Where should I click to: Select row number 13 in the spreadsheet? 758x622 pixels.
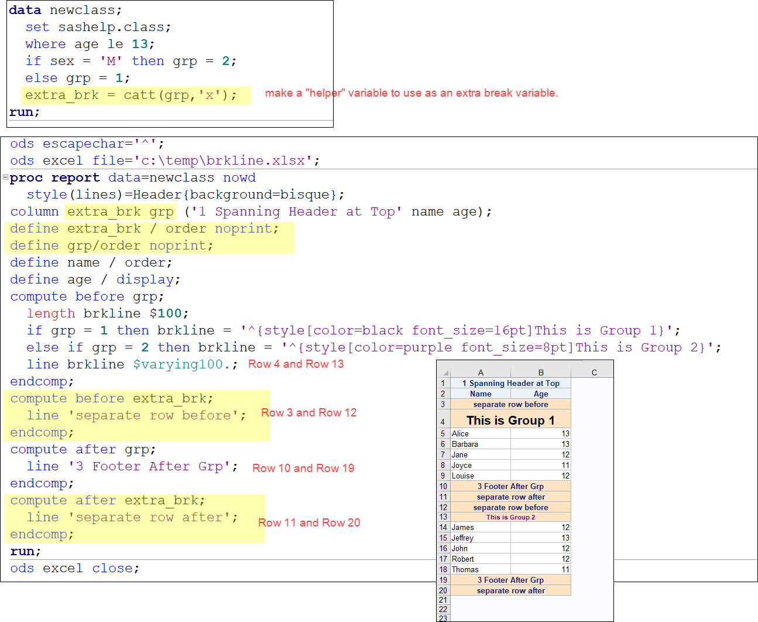point(443,517)
